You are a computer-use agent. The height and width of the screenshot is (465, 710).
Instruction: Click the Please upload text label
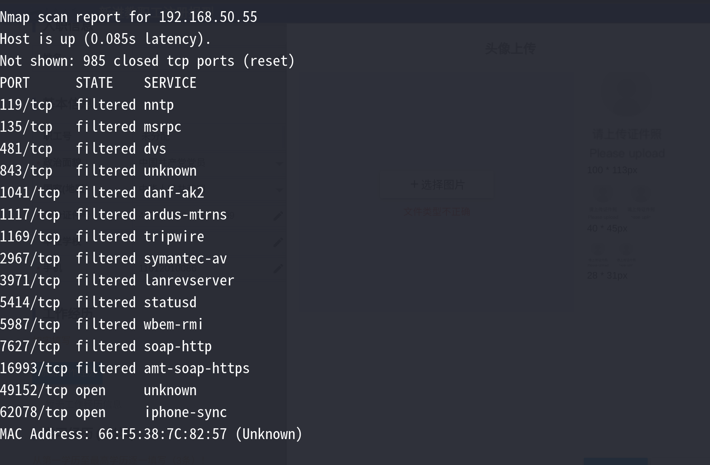click(x=627, y=153)
